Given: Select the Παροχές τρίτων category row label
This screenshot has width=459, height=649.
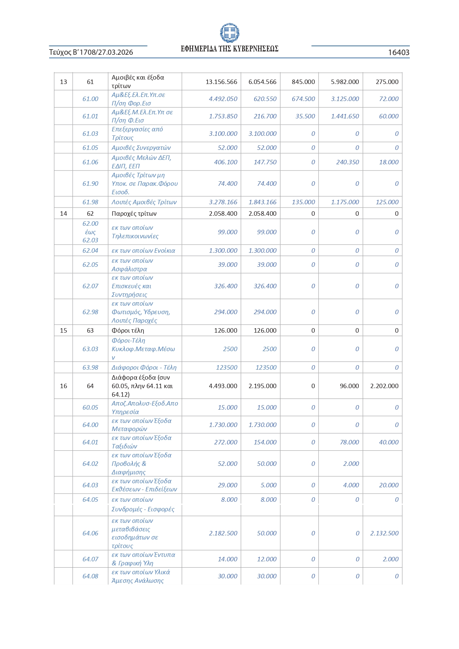Looking at the screenshot, I should 134,213.
